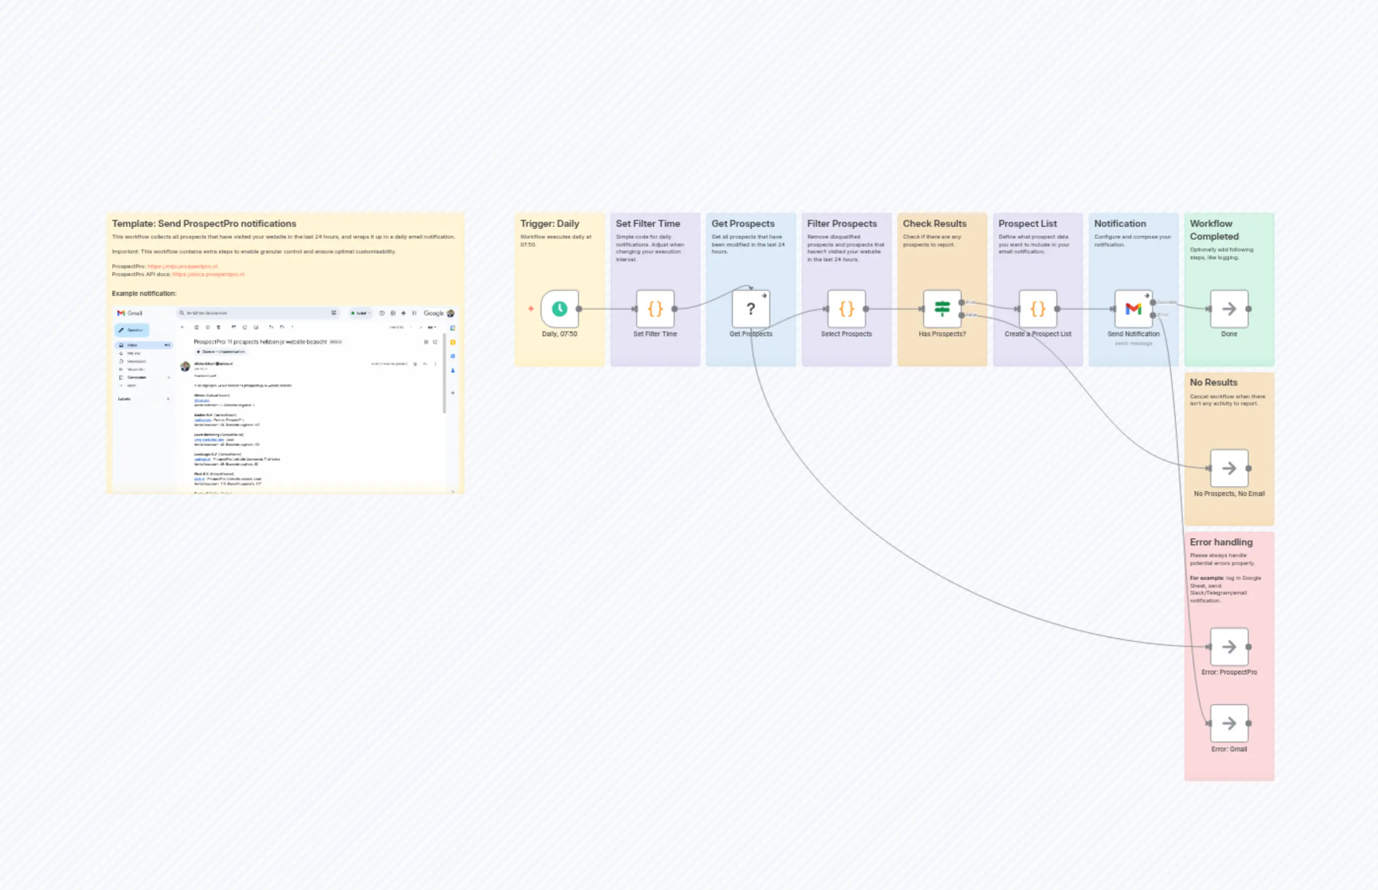Open the Error: ProspectPro node
This screenshot has width=1378, height=890.
coord(1230,647)
